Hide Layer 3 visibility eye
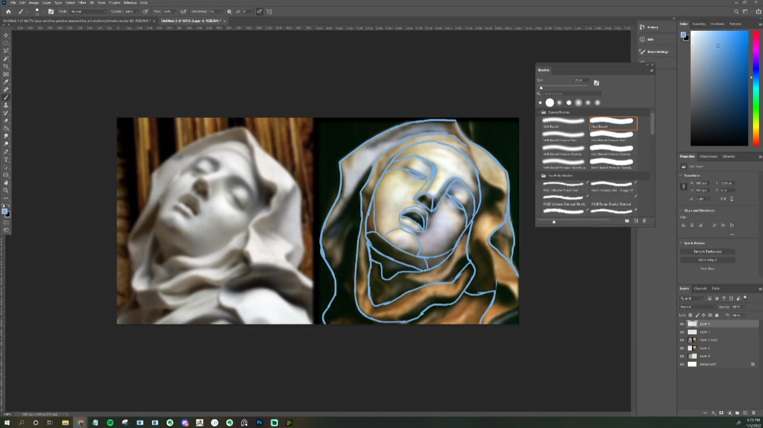Viewport: 763px width, 428px height. (x=682, y=332)
